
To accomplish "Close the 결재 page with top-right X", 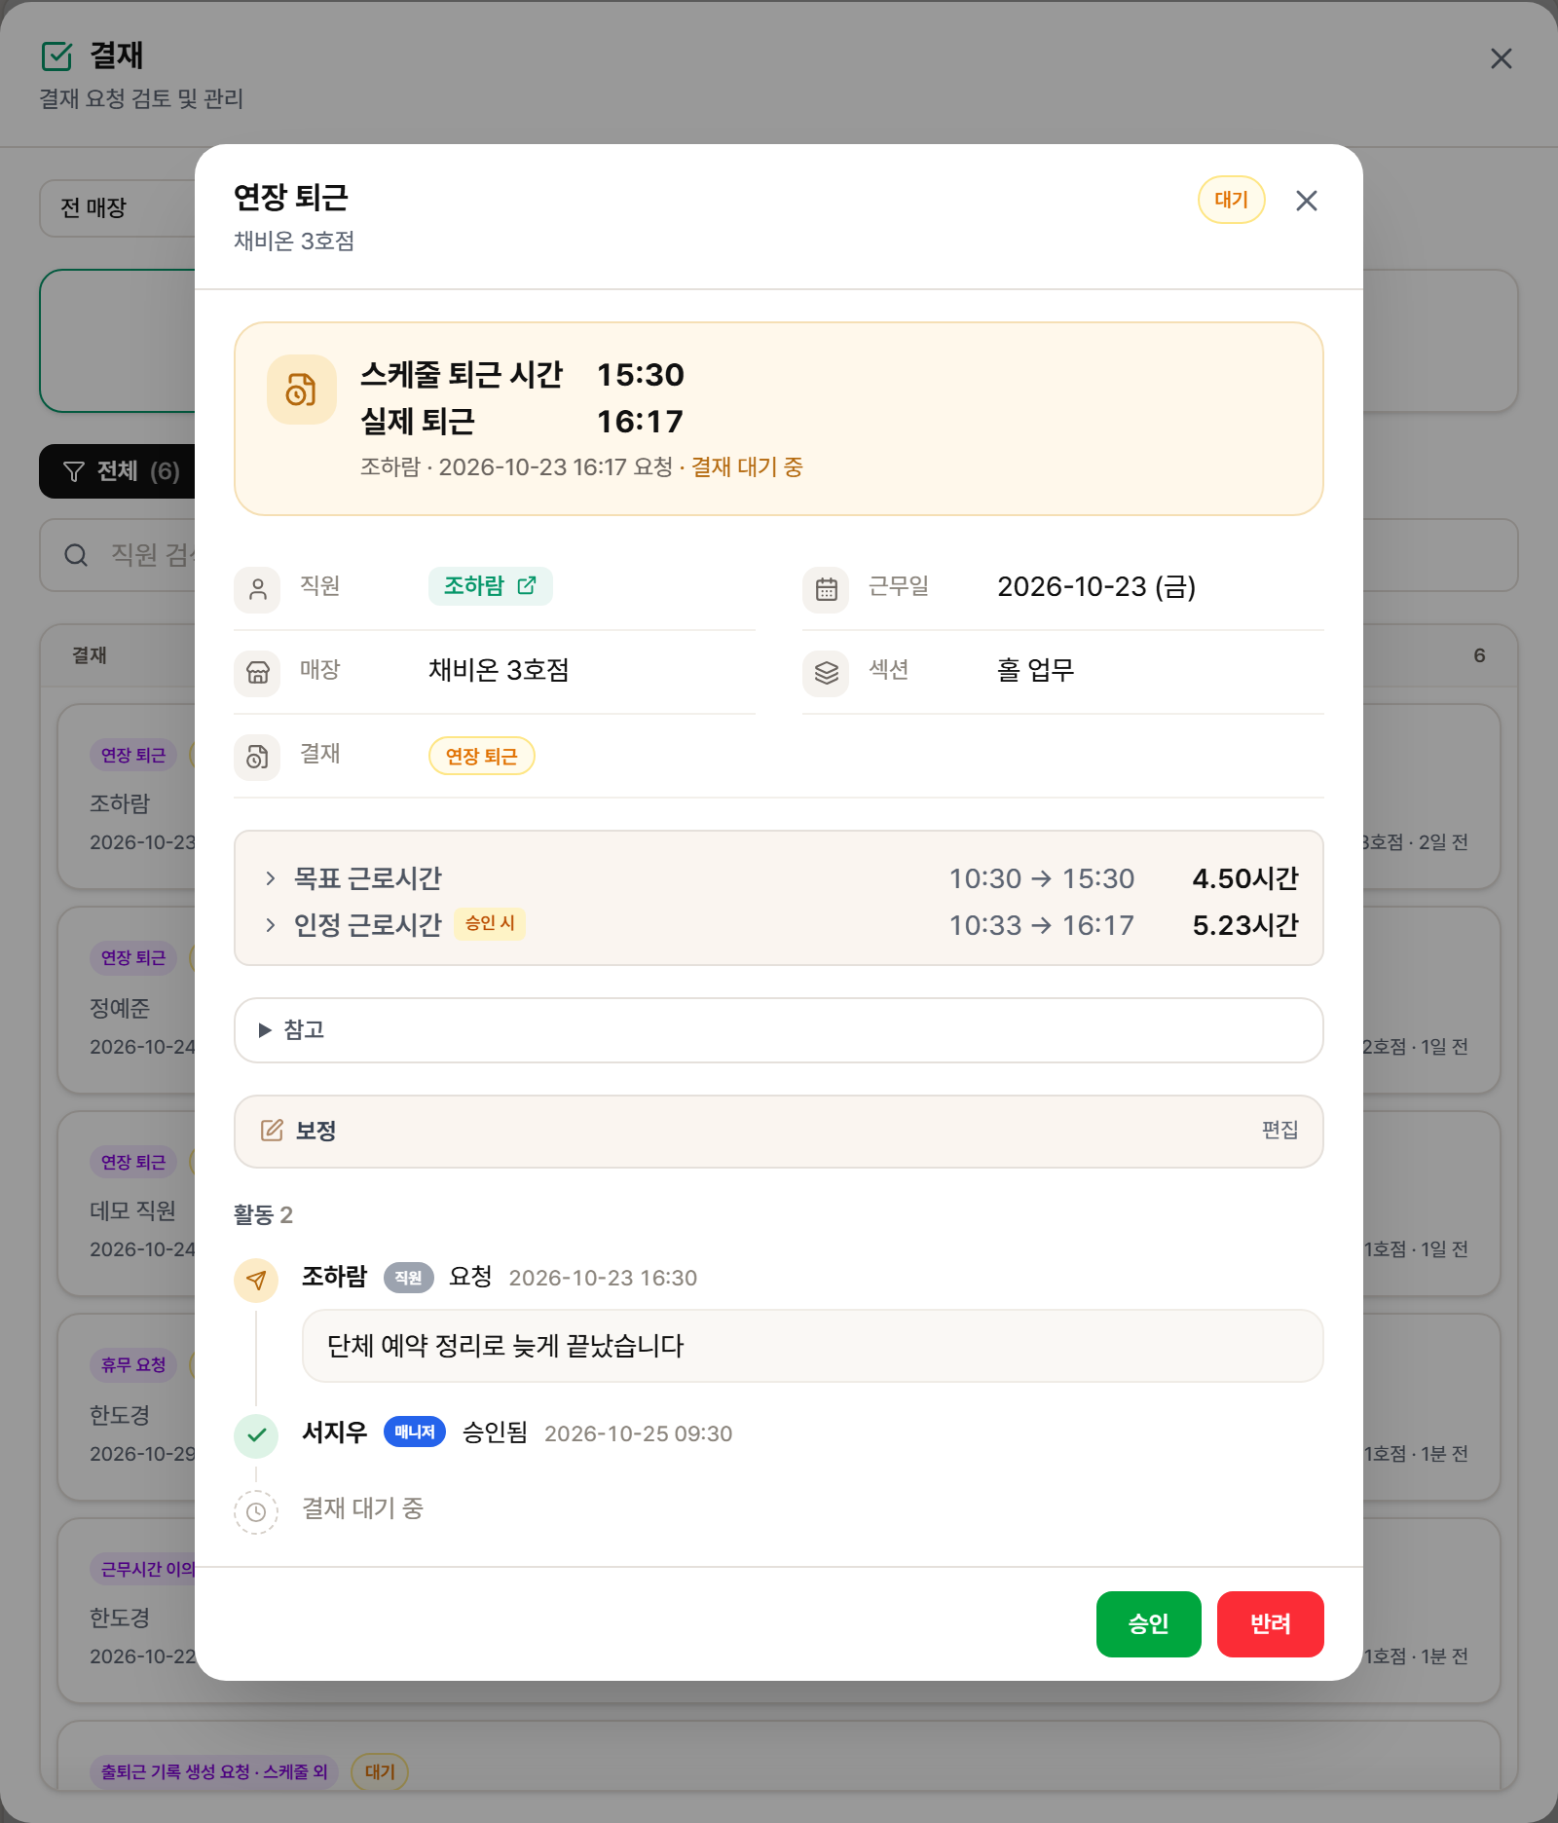I will click(1501, 58).
